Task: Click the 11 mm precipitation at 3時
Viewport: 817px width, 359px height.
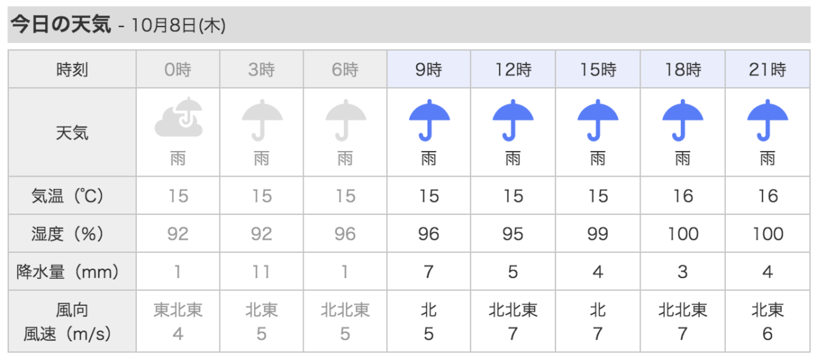Action: (x=261, y=273)
